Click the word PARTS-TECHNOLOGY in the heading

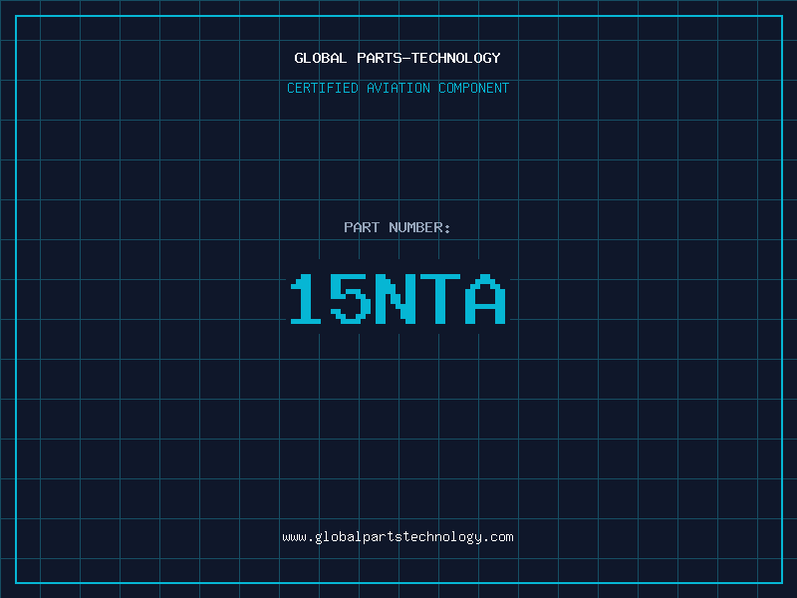tap(428, 58)
